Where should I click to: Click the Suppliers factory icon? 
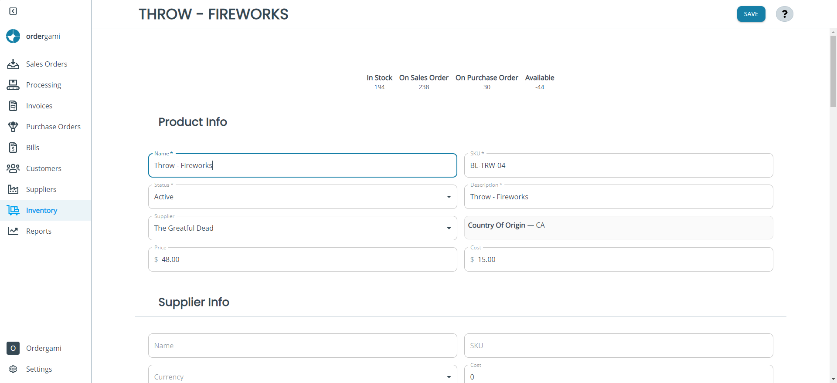tap(13, 189)
